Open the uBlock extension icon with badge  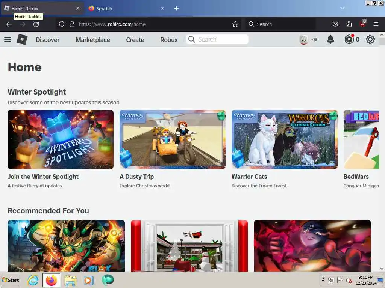pos(363,24)
